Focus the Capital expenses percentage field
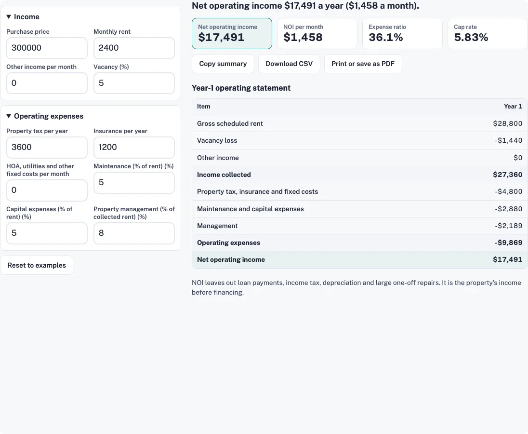Image resolution: width=528 pixels, height=434 pixels. 47,233
